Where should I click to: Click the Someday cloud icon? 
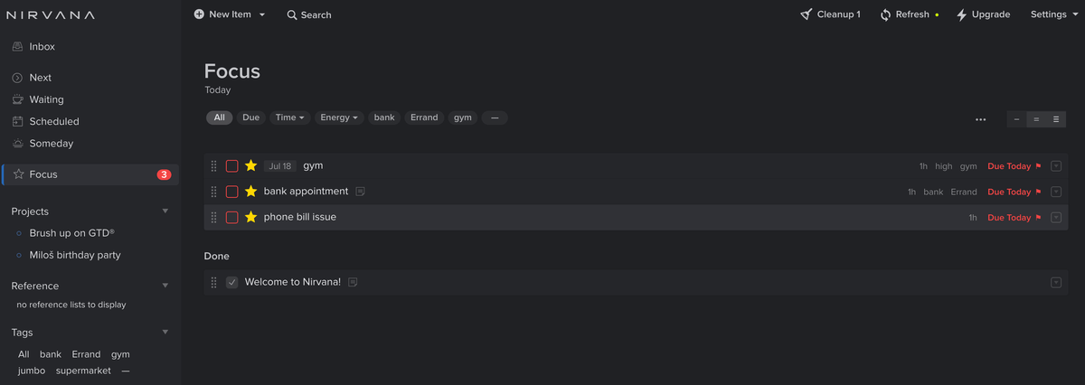pyautogui.click(x=18, y=144)
